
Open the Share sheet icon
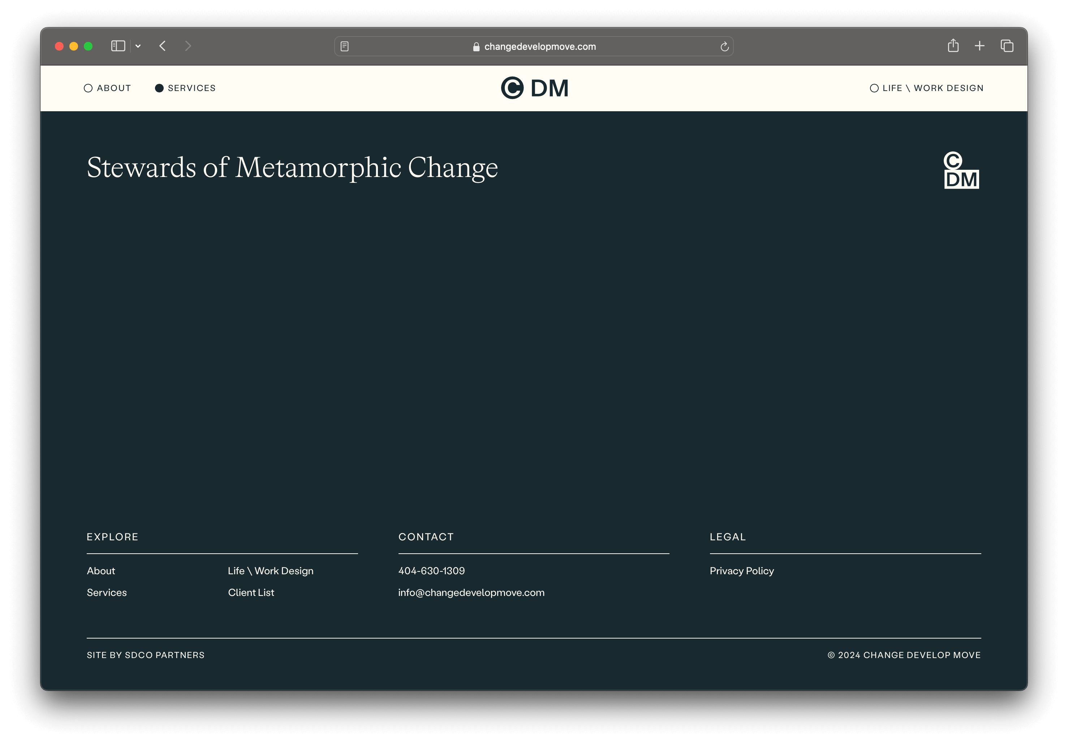[x=953, y=46]
